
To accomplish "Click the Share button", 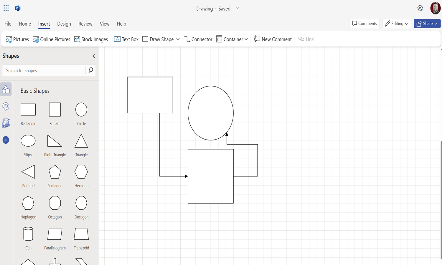I will pos(427,24).
